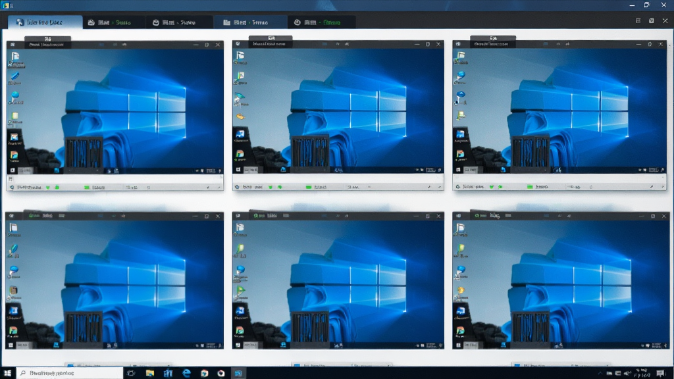
Task: Open the green flag icon in top-right session
Action: pos(461,116)
